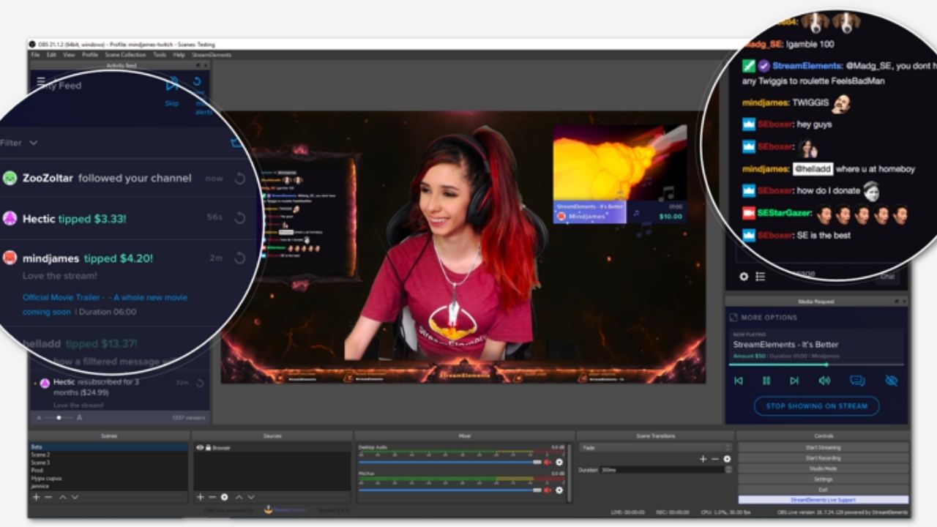The height and width of the screenshot is (527, 937).
Task: Toggle Browser source lock
Action: [x=208, y=447]
